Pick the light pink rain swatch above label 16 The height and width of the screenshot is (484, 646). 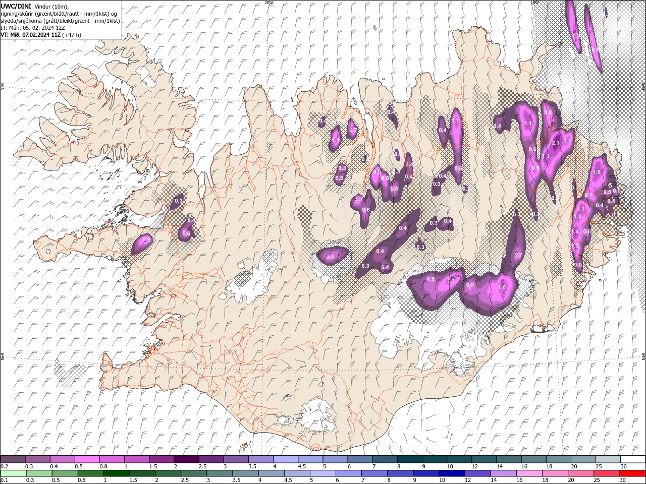529,473
